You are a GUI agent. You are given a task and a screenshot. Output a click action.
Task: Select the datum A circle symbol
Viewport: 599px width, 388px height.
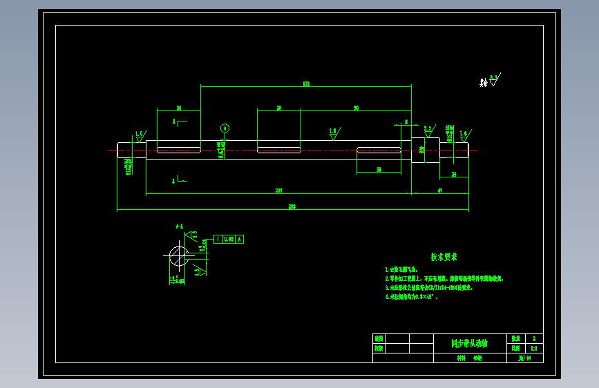[x=225, y=128]
